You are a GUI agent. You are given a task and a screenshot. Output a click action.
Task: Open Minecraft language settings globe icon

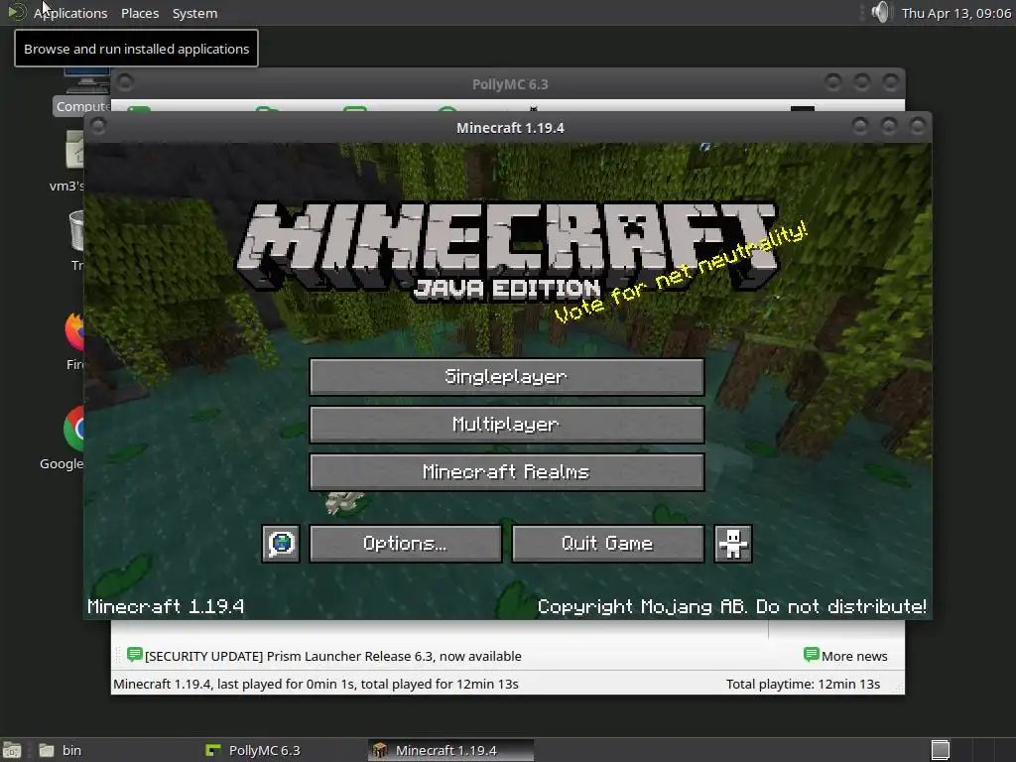281,544
